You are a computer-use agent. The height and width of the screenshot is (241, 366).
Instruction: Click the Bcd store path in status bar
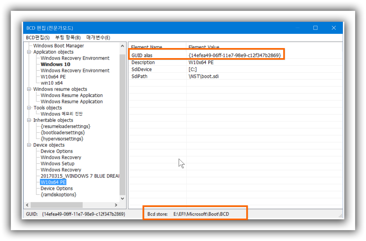[x=201, y=214]
